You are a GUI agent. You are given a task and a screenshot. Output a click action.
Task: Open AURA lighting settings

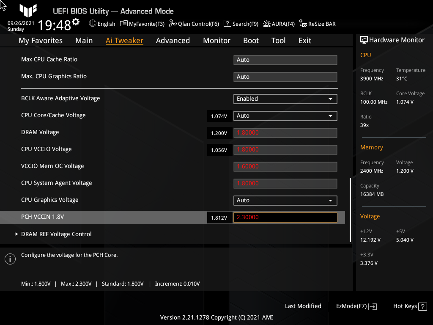(x=279, y=24)
